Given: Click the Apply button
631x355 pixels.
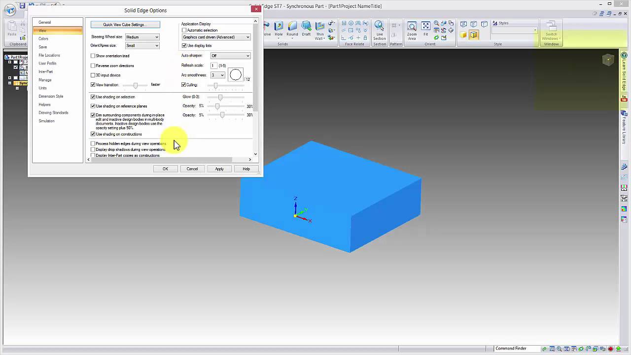Looking at the screenshot, I should coord(219,169).
